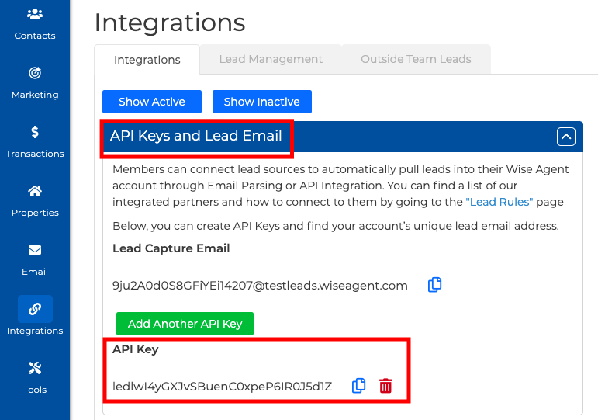Go to Properties via house icon
598x420 pixels.
click(35, 191)
